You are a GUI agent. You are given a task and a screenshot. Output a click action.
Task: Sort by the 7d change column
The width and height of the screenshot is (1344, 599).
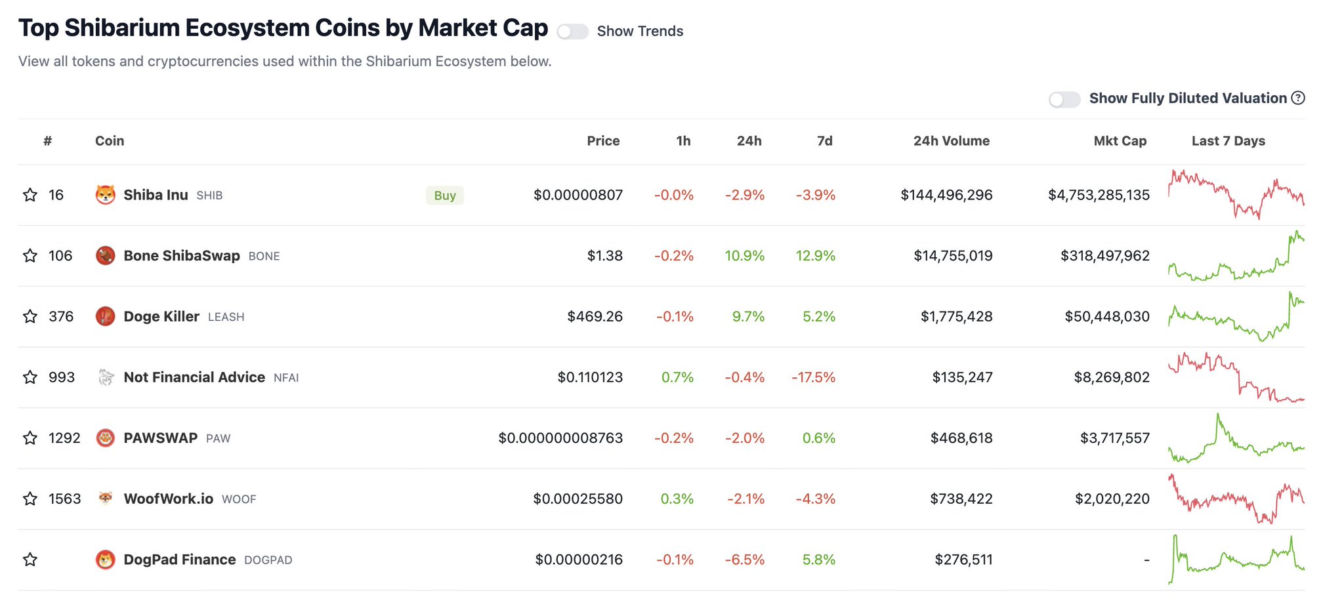824,141
